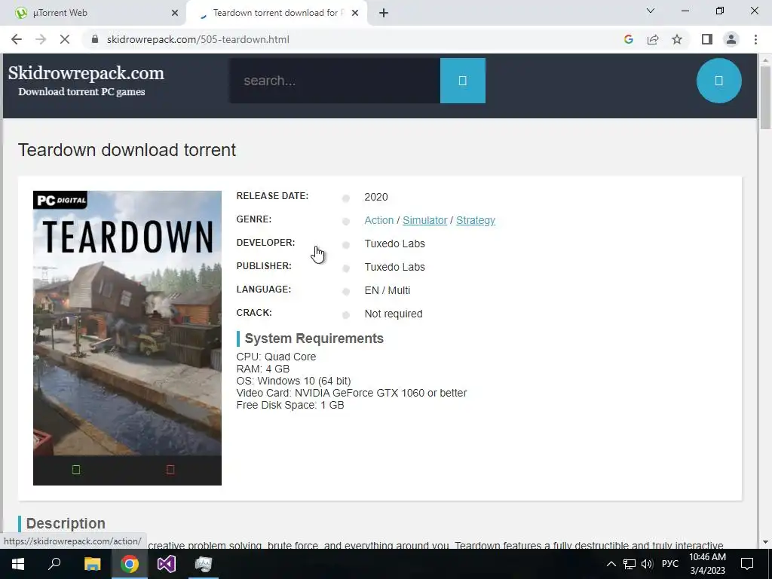Open the monitor app on taskbar
772x579 pixels.
pyautogui.click(x=204, y=564)
